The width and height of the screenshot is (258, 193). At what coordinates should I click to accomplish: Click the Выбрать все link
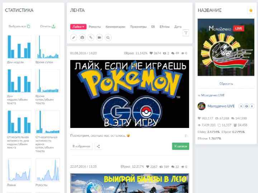[x=19, y=26]
